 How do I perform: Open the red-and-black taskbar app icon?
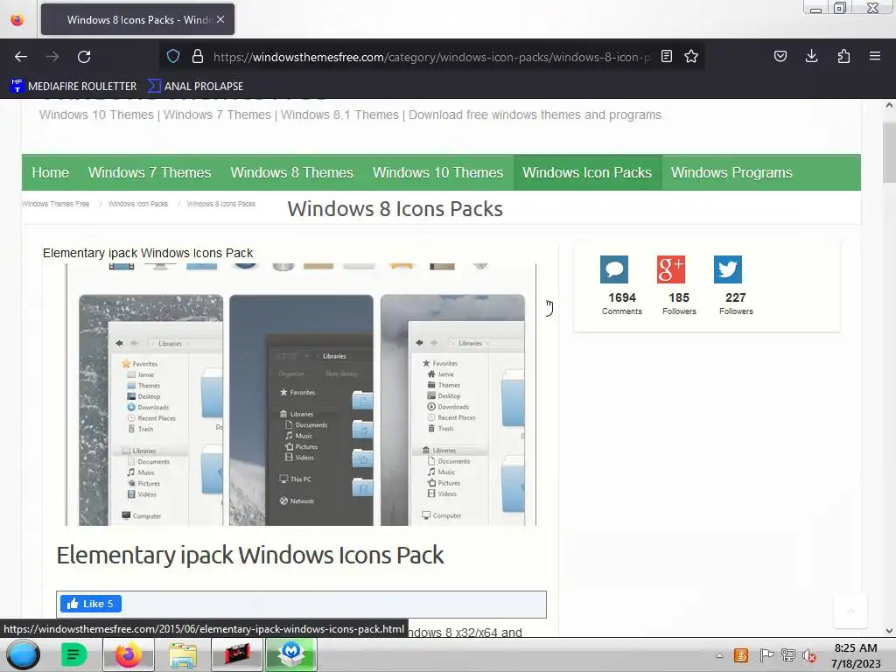point(237,654)
